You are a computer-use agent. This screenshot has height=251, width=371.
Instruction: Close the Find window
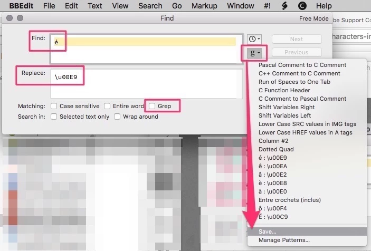[x=9, y=18]
